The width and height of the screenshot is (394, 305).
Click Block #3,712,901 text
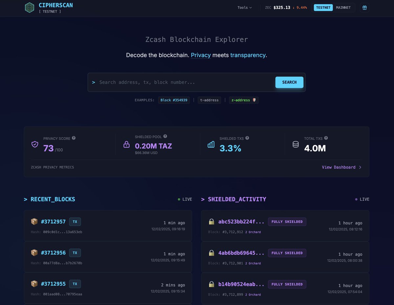(226, 263)
